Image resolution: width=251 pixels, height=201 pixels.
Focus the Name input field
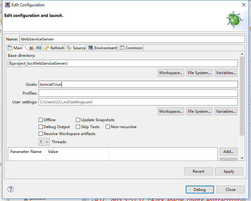pyautogui.click(x=132, y=39)
